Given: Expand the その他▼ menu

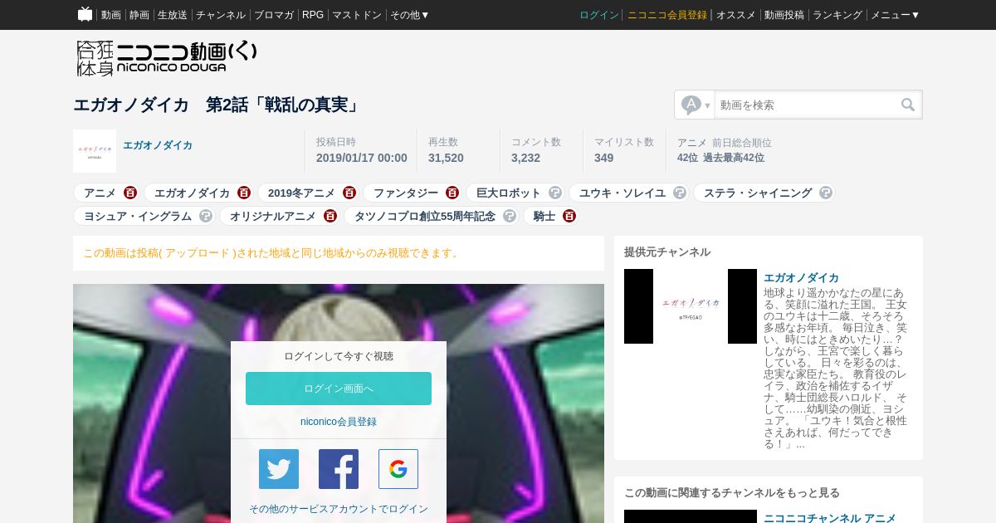Looking at the screenshot, I should point(410,15).
